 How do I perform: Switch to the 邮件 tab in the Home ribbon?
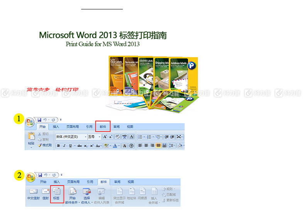(103, 127)
